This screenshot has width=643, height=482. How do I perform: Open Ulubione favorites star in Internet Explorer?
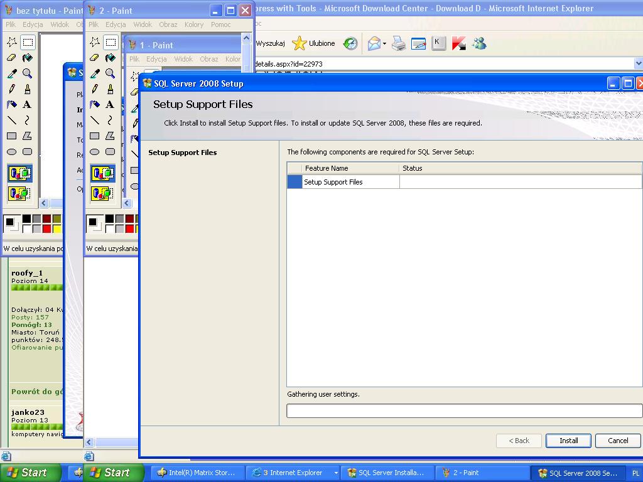tap(314, 43)
